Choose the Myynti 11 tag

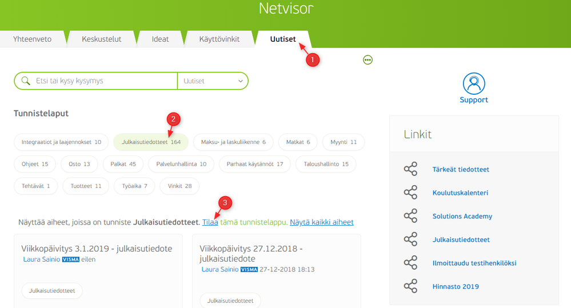(344, 142)
